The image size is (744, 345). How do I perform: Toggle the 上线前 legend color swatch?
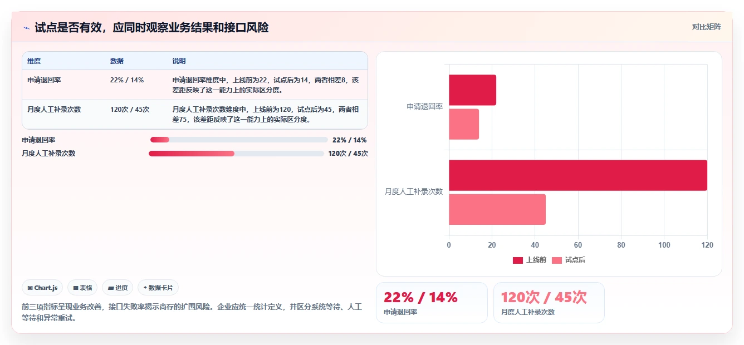(x=518, y=260)
